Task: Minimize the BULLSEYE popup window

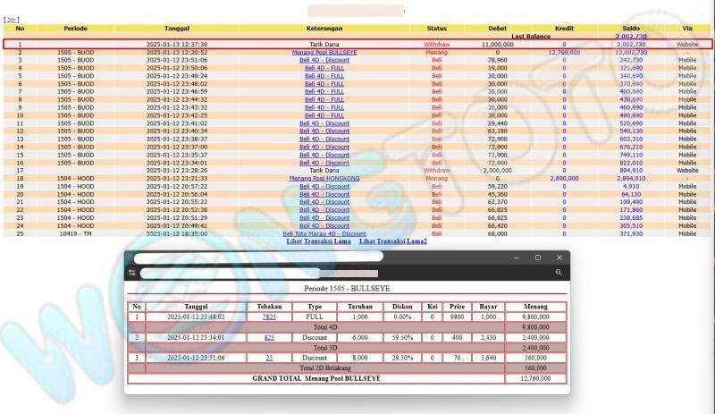Action: (x=515, y=258)
